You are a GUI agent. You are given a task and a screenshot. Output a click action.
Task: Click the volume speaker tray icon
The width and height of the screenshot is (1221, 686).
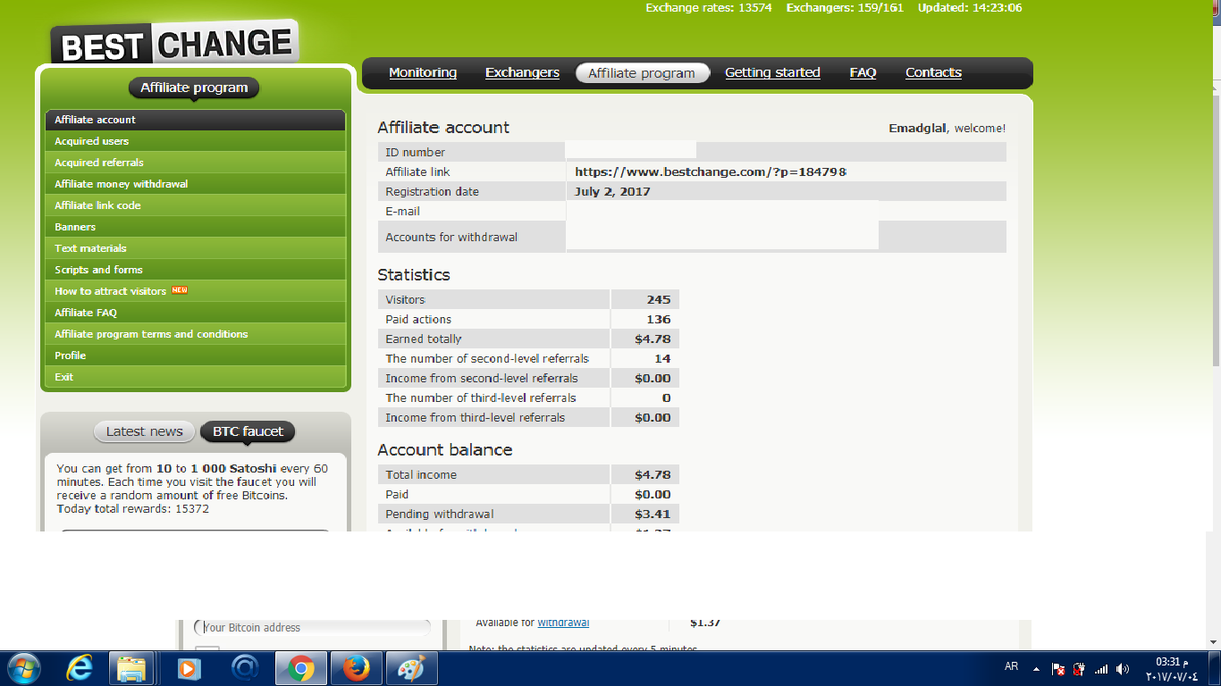pyautogui.click(x=1123, y=668)
